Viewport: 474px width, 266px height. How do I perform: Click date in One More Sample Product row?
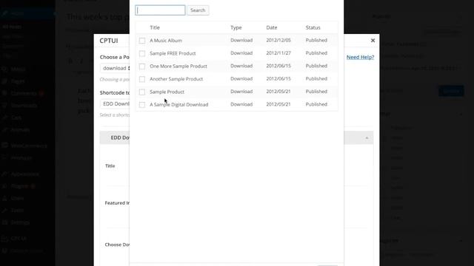coord(278,66)
